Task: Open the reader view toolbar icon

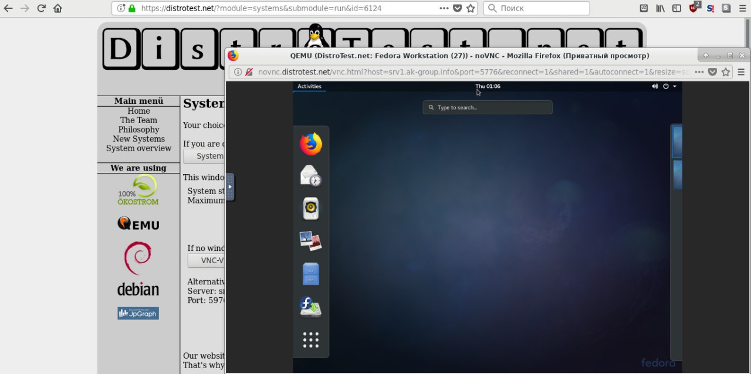Action: click(644, 8)
